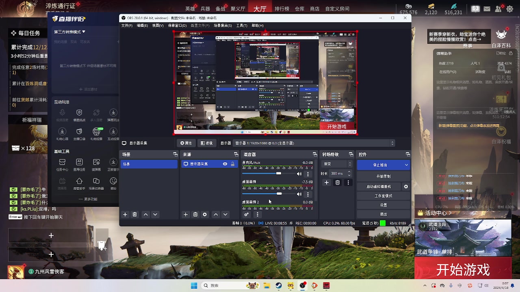Pop out the 来源 dock panel
This screenshot has width=520, height=292.
[x=236, y=155]
